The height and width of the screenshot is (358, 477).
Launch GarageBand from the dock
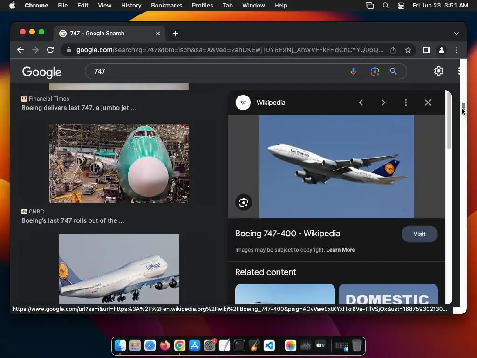pyautogui.click(x=254, y=345)
